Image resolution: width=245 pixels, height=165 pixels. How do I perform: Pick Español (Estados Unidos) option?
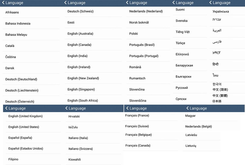(26, 149)
